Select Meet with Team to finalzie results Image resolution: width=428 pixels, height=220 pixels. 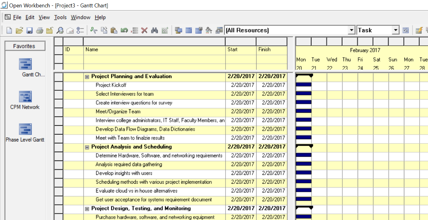tap(130, 138)
